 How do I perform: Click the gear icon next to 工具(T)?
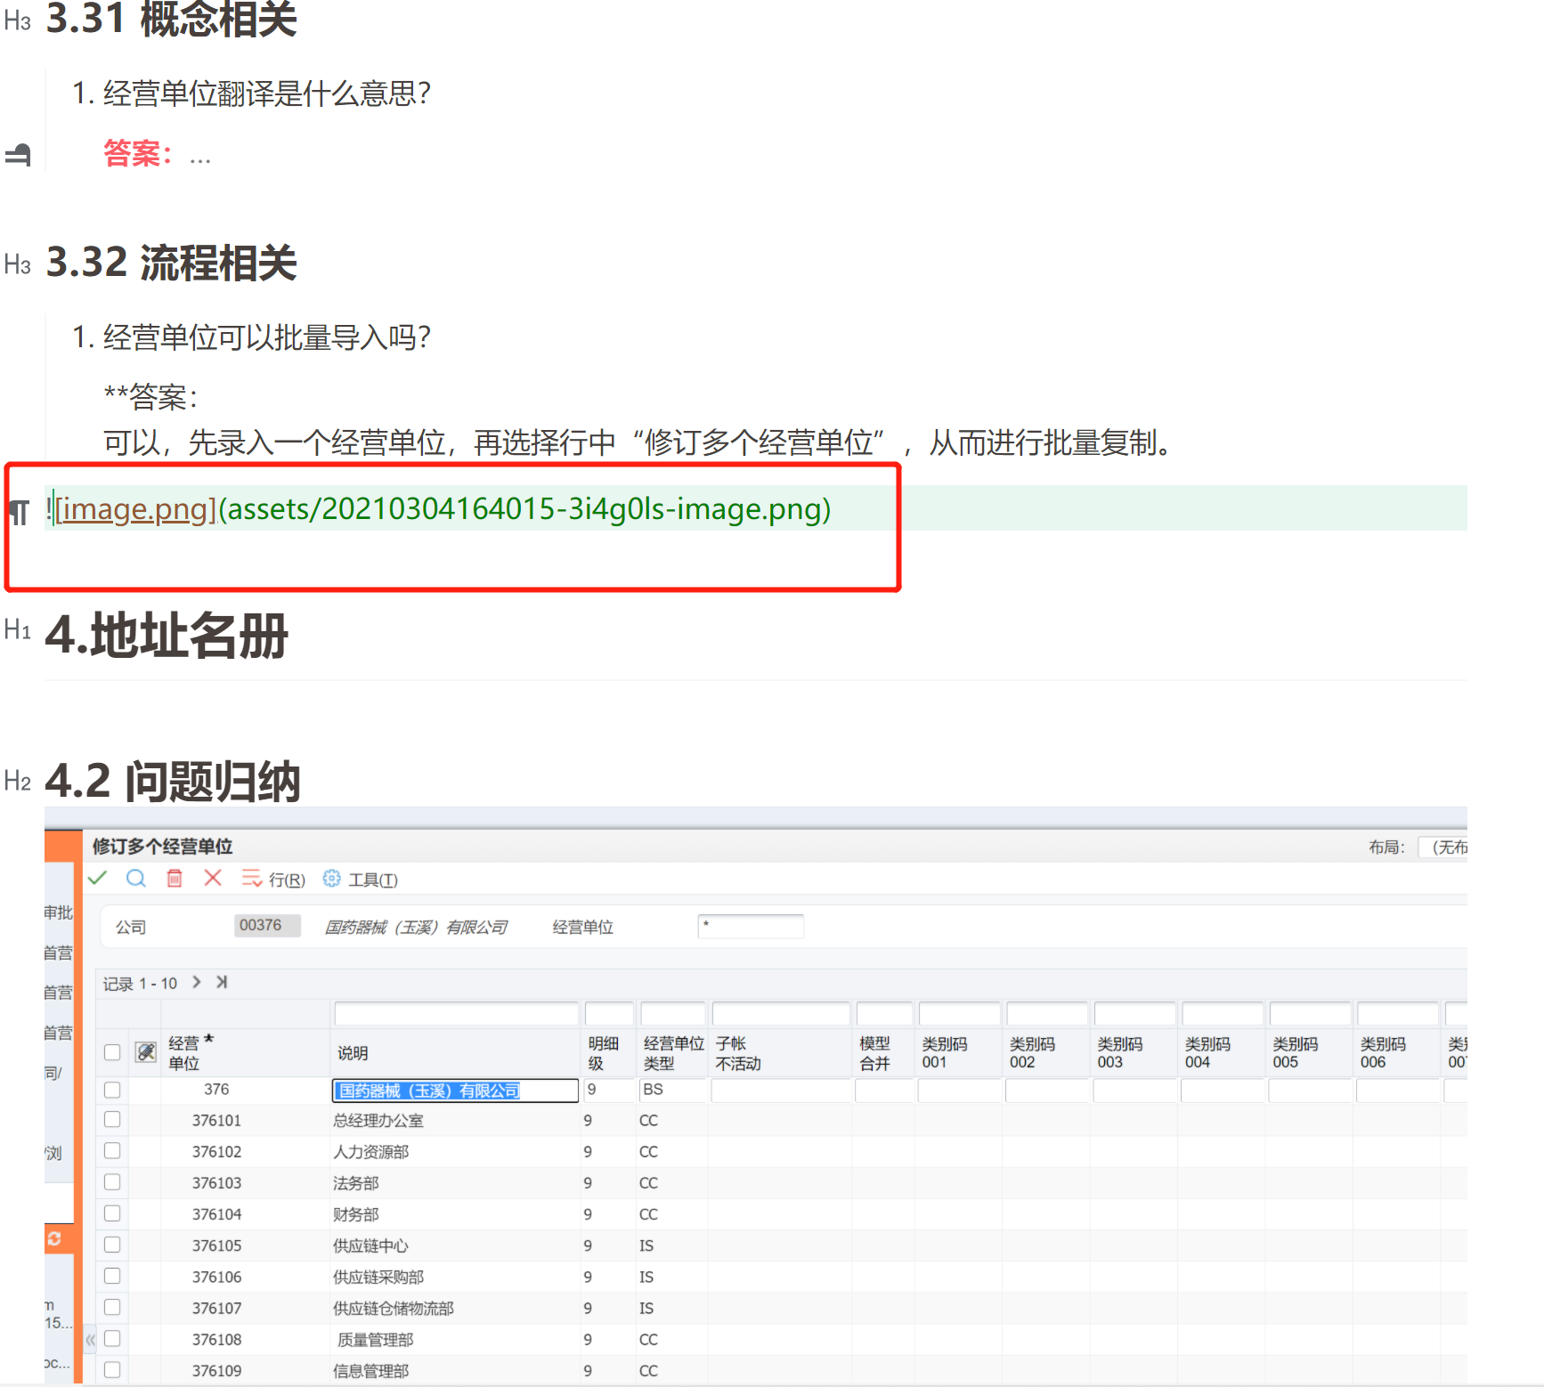point(331,879)
